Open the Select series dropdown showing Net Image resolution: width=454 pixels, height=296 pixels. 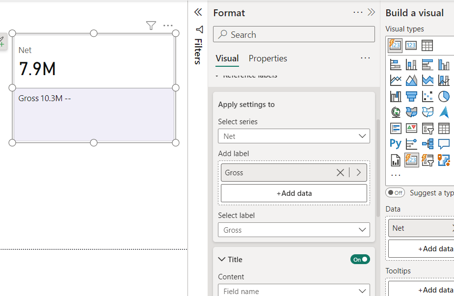click(294, 136)
